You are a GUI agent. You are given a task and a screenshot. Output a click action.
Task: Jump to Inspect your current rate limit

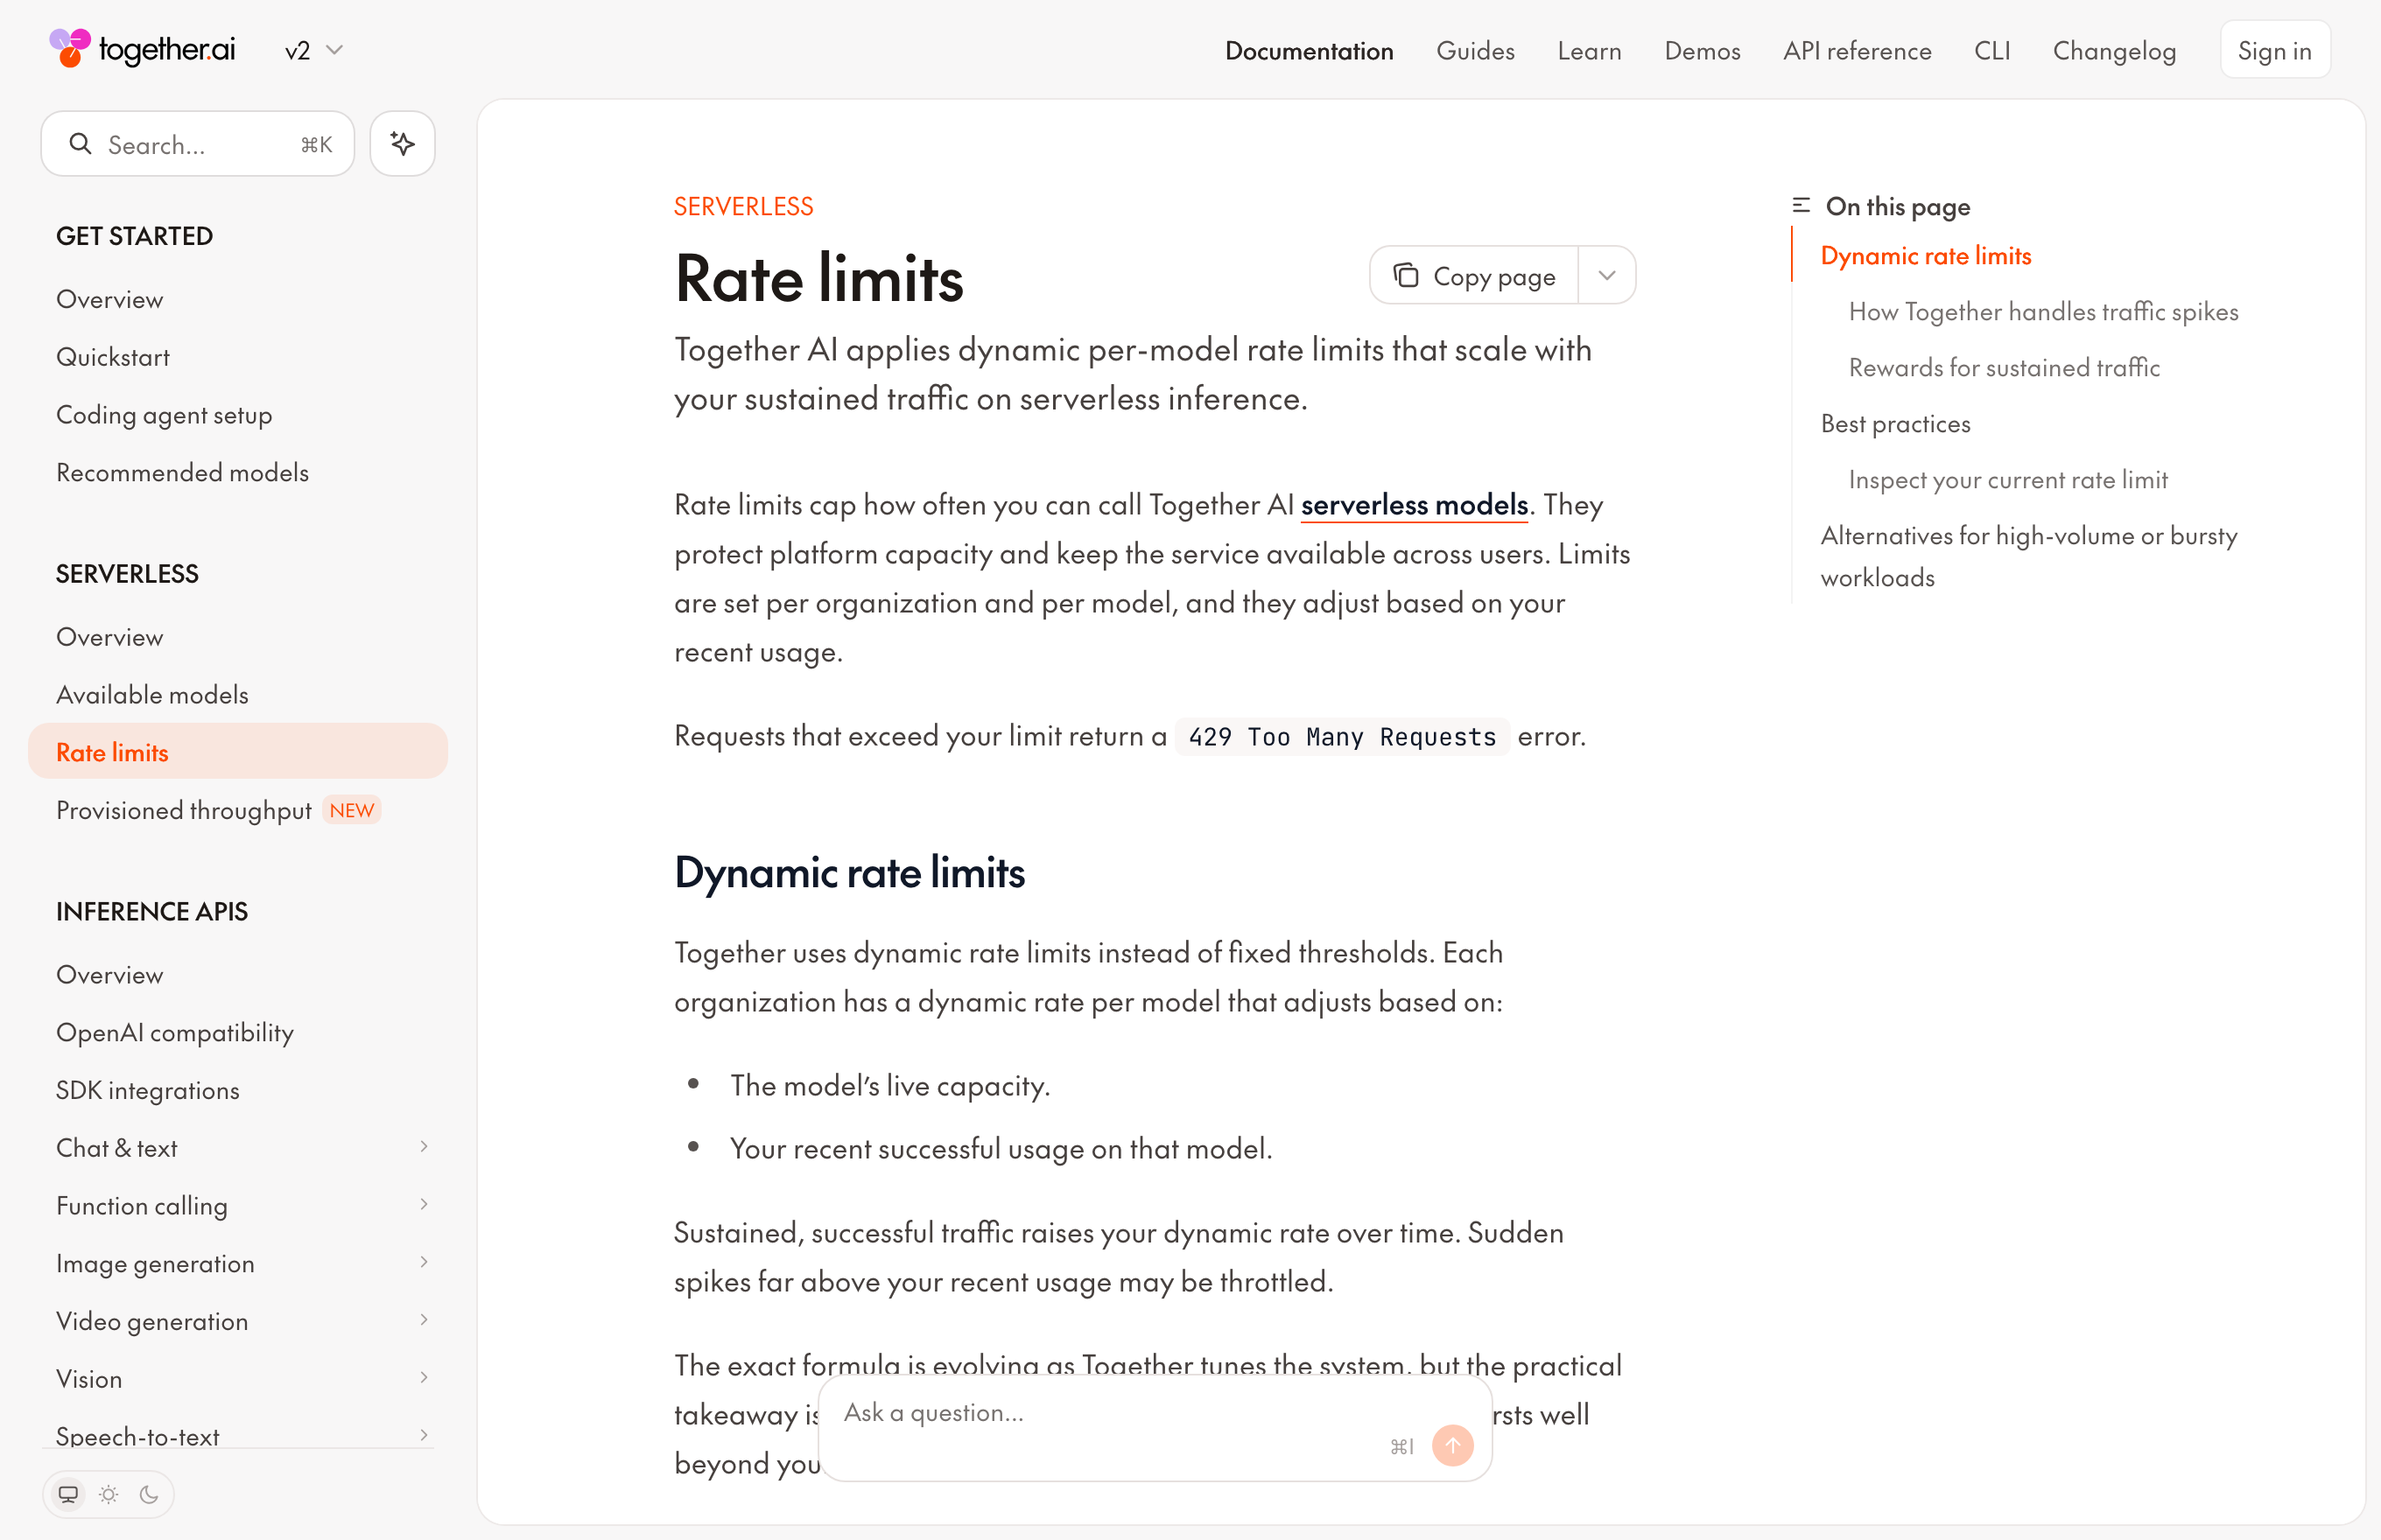(2008, 480)
